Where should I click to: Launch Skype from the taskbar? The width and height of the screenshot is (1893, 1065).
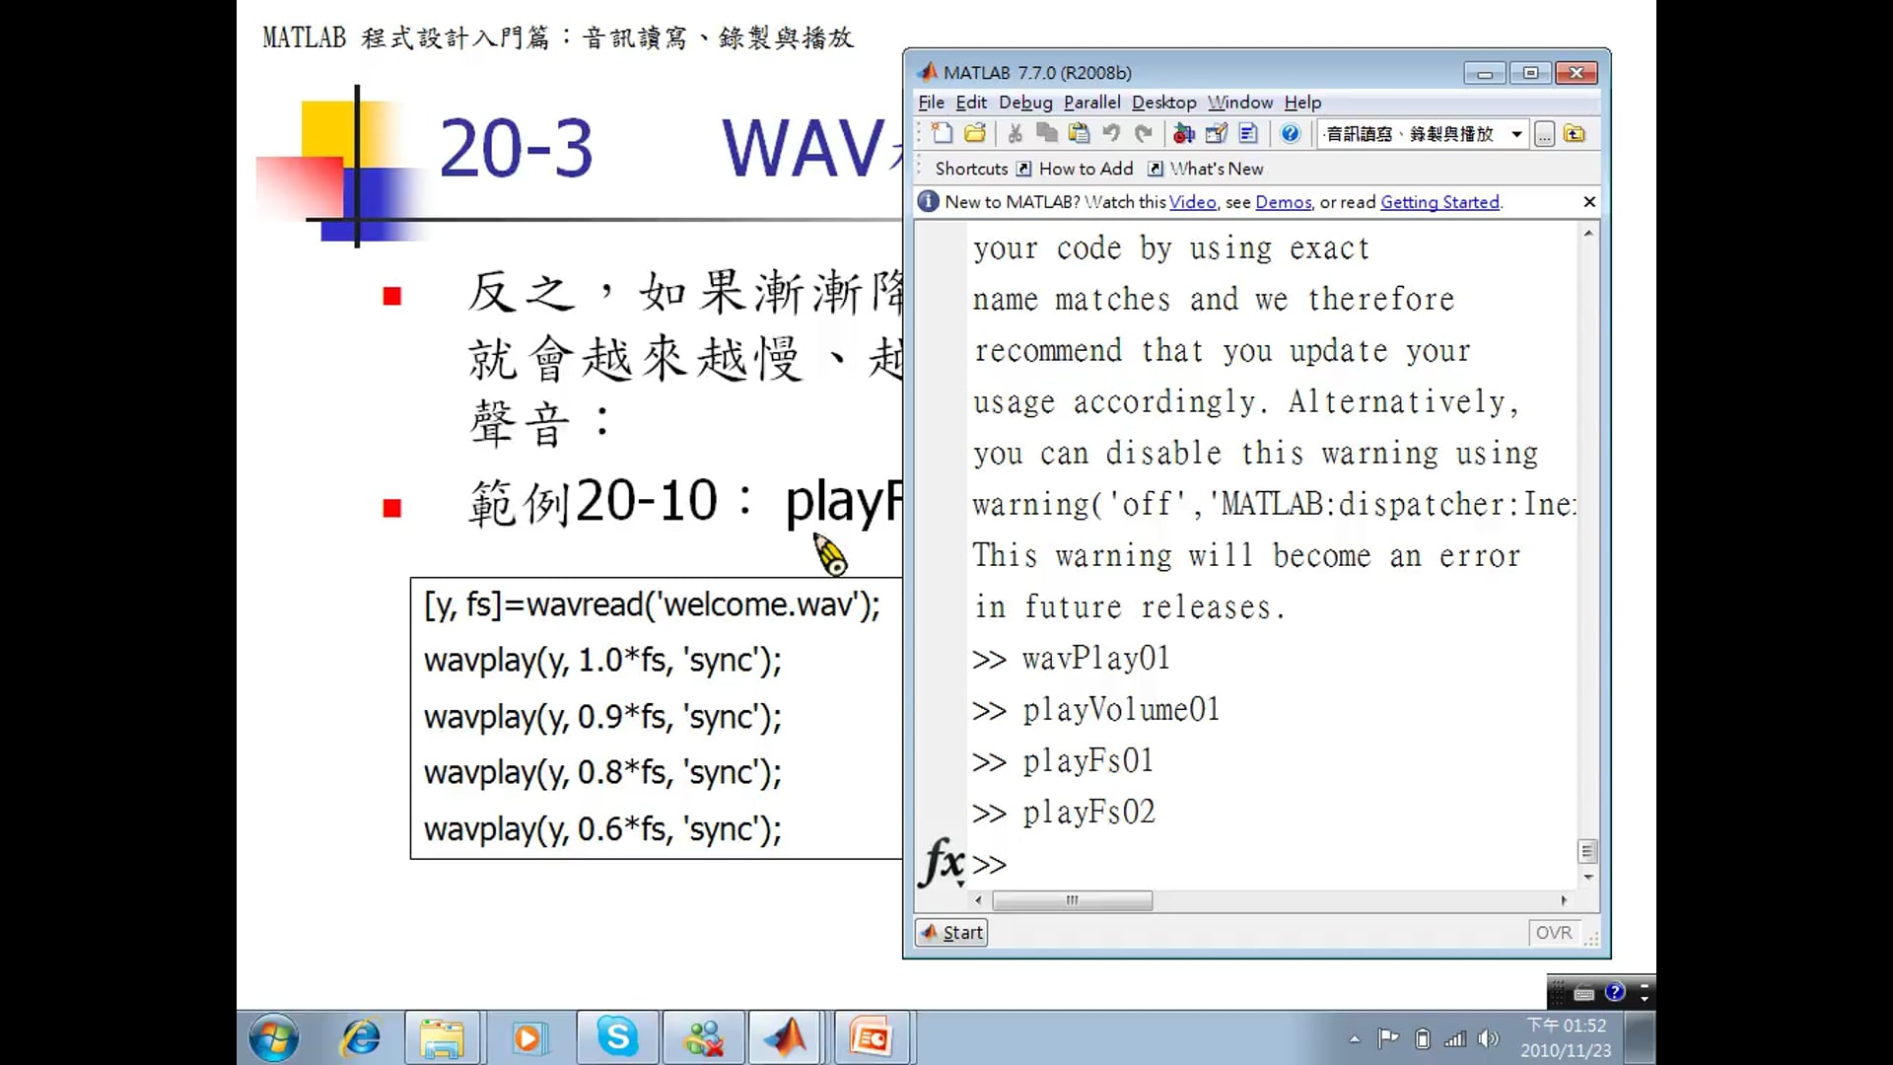(616, 1037)
